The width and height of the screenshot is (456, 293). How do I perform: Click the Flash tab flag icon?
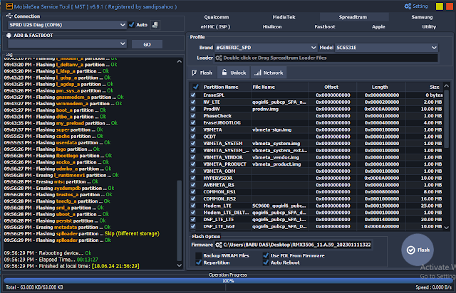click(195, 73)
